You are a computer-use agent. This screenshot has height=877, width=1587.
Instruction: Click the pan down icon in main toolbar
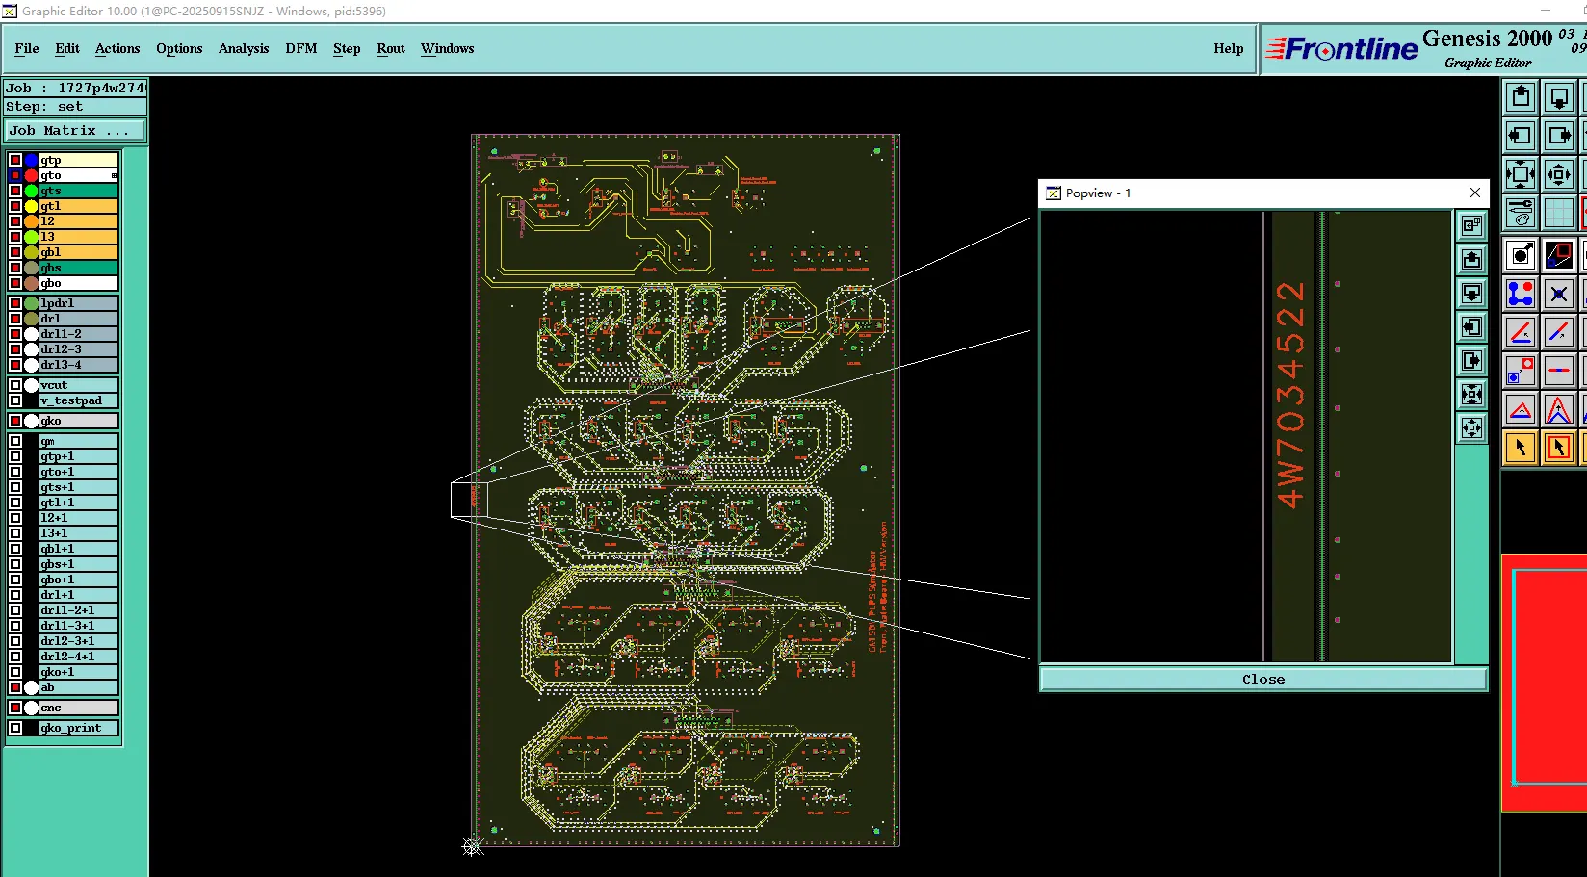pyautogui.click(x=1559, y=97)
